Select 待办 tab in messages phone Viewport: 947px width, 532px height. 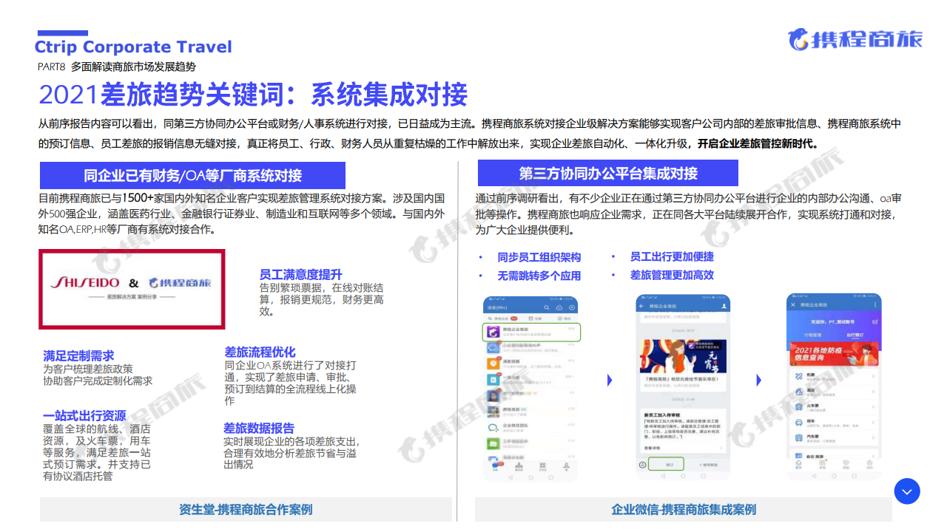pyautogui.click(x=564, y=318)
